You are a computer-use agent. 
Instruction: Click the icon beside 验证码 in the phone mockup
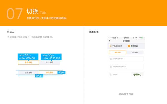[111, 75]
